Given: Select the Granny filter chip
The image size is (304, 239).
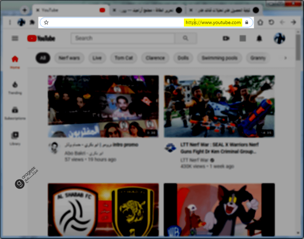Looking at the screenshot, I should 258,58.
